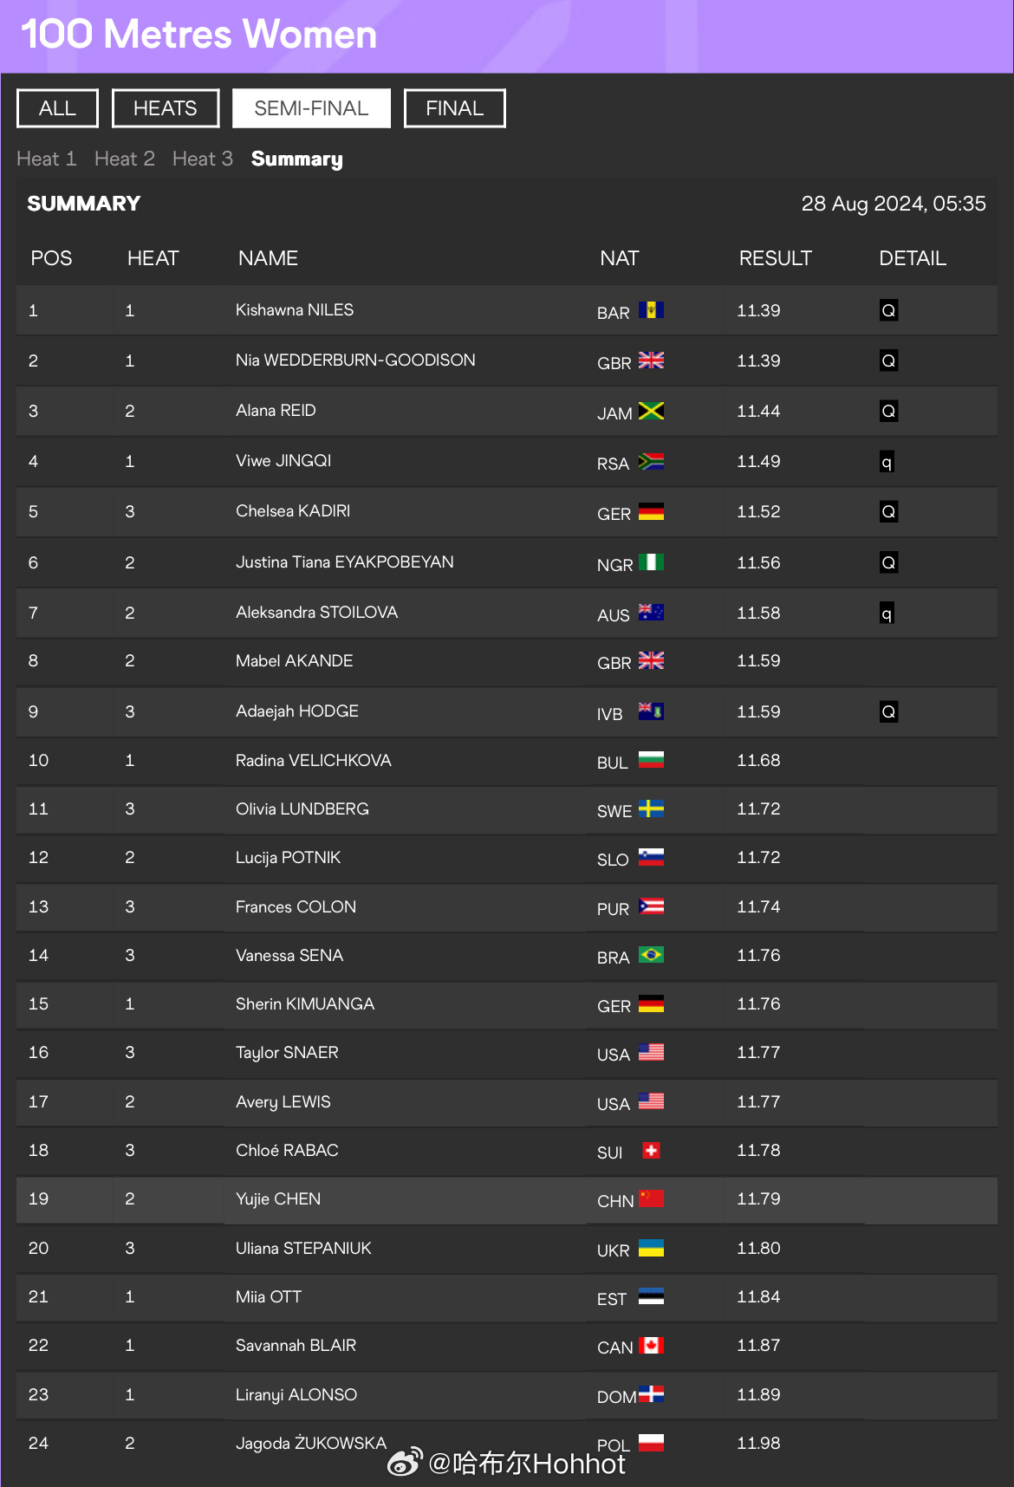Show Heat 2 results
Viewport: 1014px width, 1487px height.
[125, 159]
